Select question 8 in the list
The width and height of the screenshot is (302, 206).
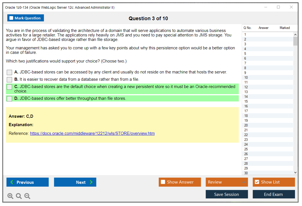[267, 68]
